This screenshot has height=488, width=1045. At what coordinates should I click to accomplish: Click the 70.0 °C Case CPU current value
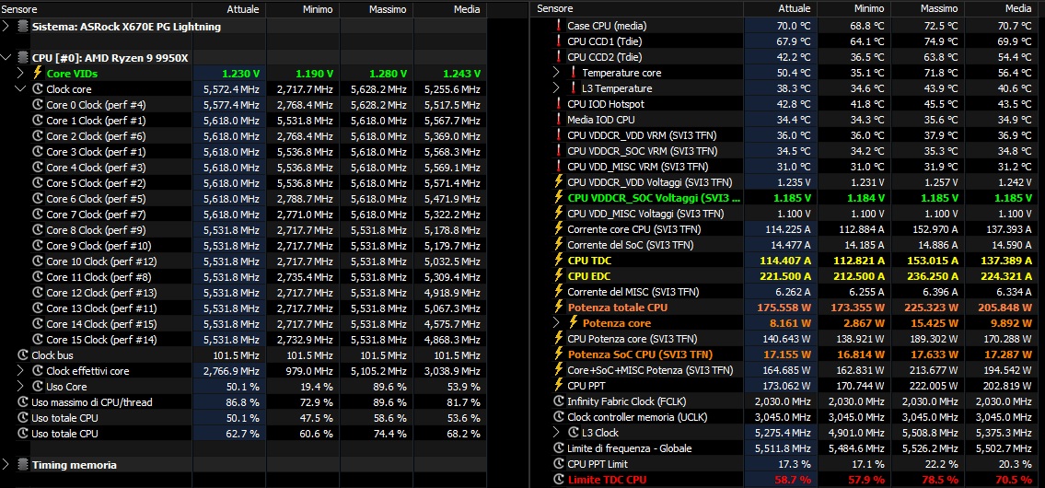point(794,26)
